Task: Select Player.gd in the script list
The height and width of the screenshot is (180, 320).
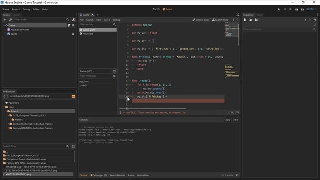Action: (98, 34)
